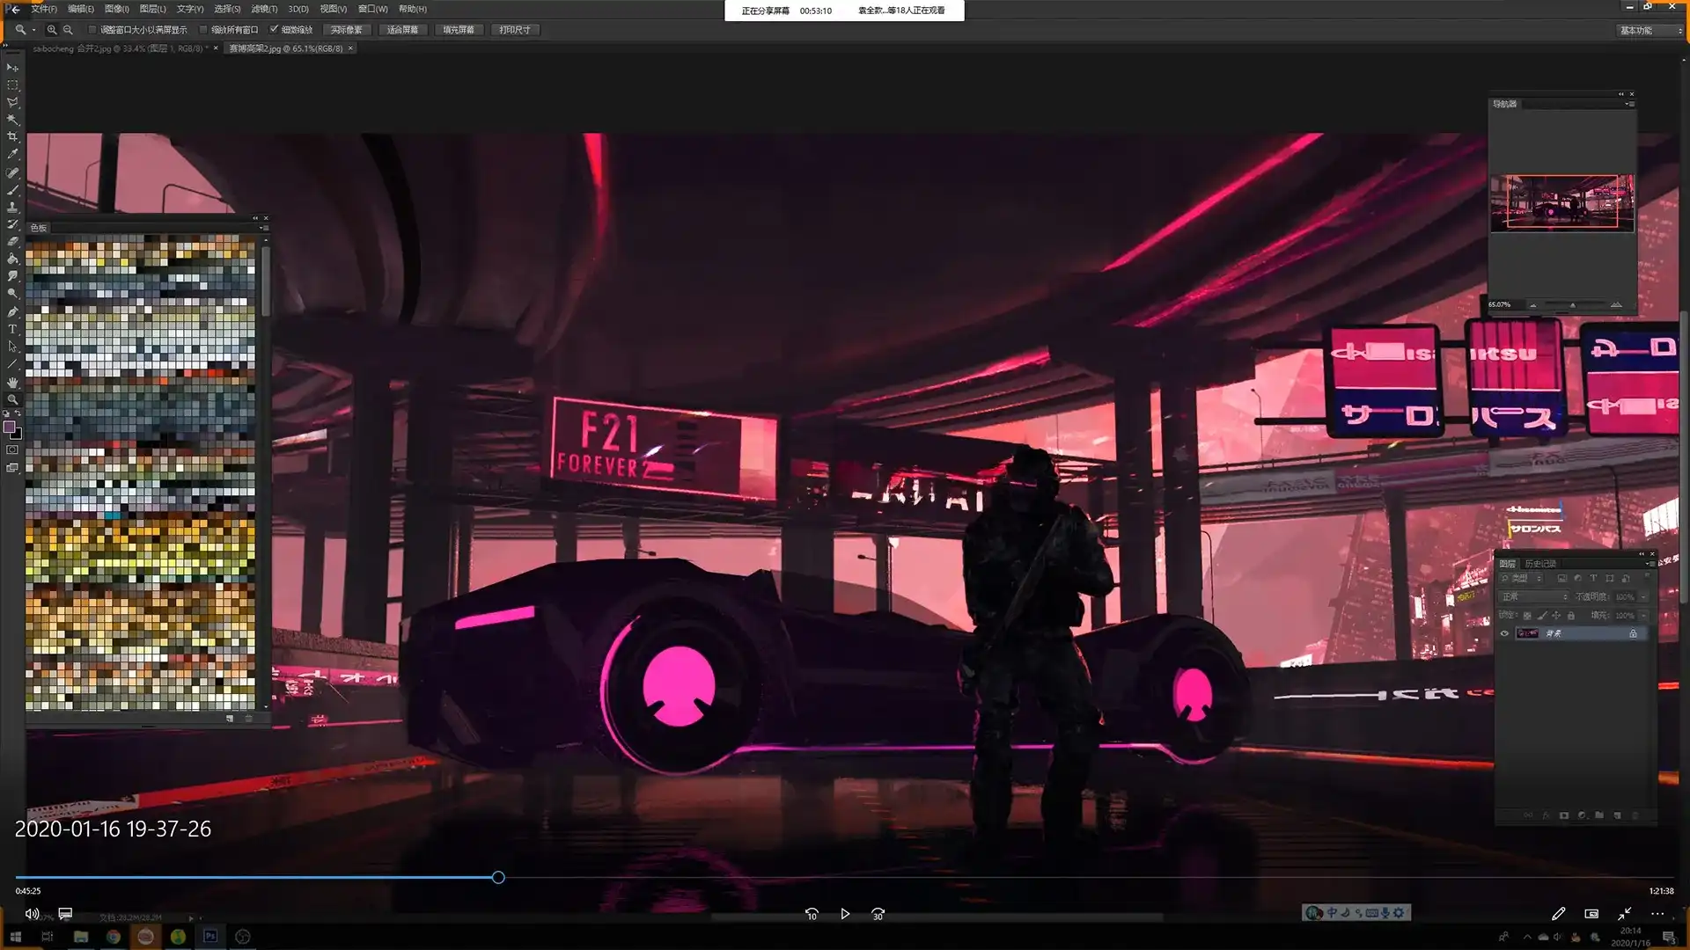The image size is (1690, 950).
Task: Enable 缩放所有窗口 checkbox
Action: [x=203, y=30]
